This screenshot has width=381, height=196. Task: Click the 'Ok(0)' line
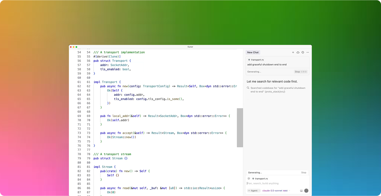click(111, 192)
